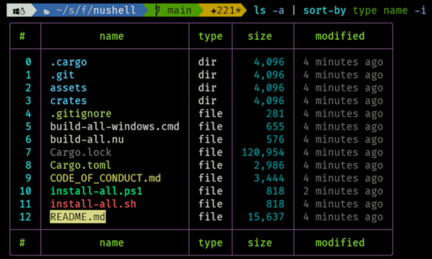The height and width of the screenshot is (259, 432).
Task: Click the ls -a command text
Action: coord(269,10)
